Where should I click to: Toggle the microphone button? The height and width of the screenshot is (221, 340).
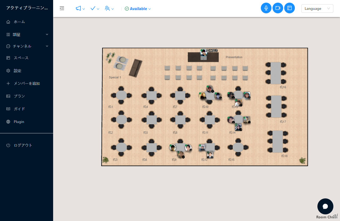tap(266, 8)
